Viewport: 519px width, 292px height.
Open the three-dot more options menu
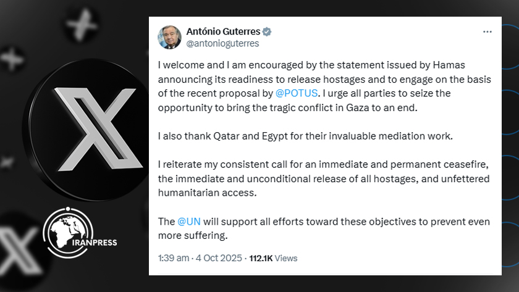click(487, 31)
